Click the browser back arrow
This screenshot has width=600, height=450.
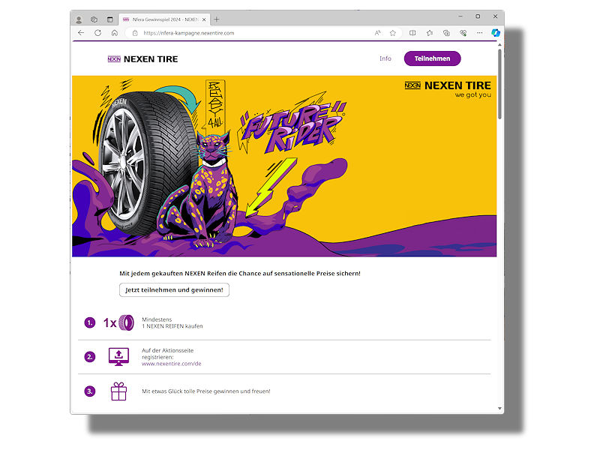tap(81, 33)
